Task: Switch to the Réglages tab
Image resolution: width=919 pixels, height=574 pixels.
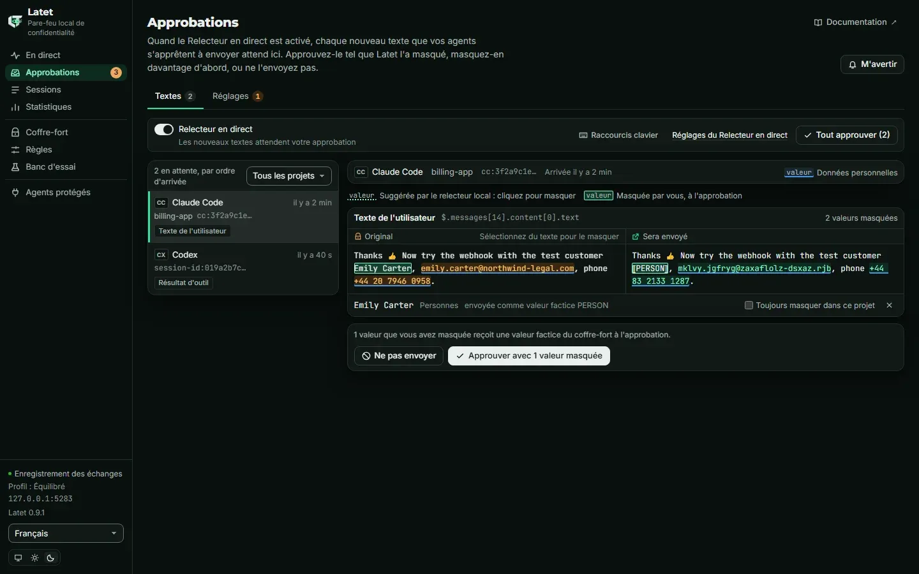Action: tap(237, 96)
